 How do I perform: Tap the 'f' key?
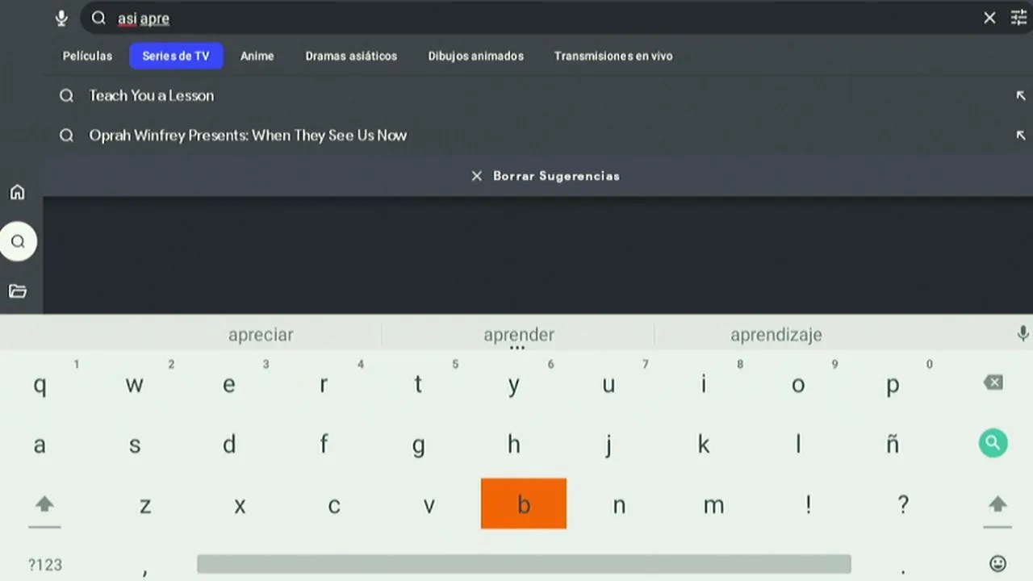click(x=324, y=444)
